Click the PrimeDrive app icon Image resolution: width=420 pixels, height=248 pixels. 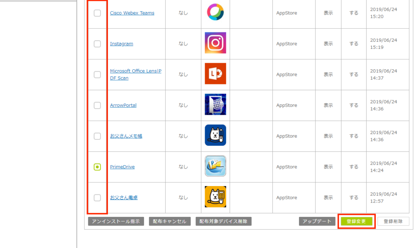pyautogui.click(x=215, y=166)
